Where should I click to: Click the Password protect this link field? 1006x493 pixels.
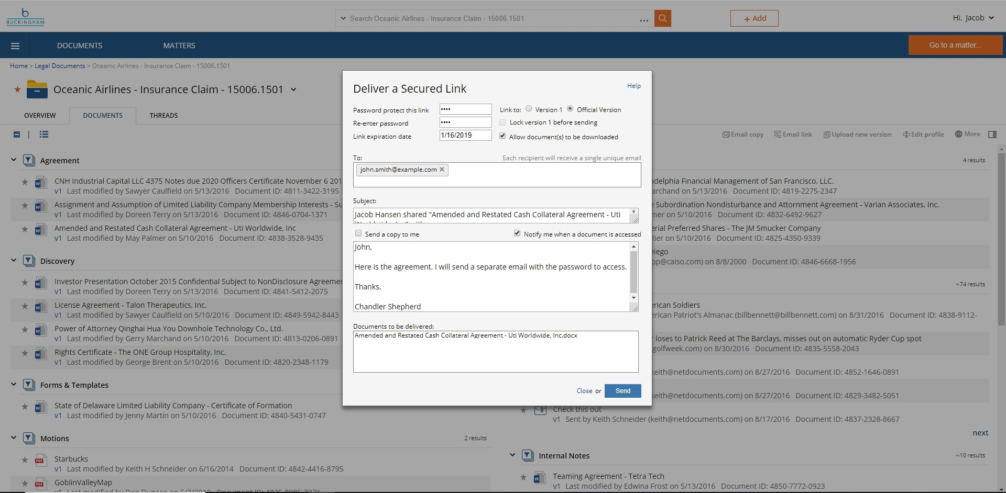click(x=465, y=109)
